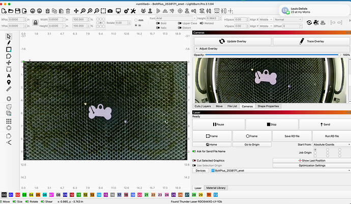Click the circular Undo arrow icon
351x204 pixels.
33,11
